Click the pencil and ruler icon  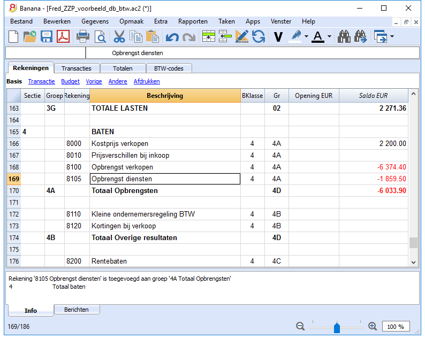pos(242,36)
